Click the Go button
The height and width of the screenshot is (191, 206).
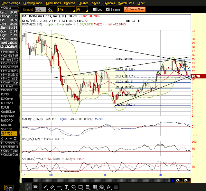50,9
